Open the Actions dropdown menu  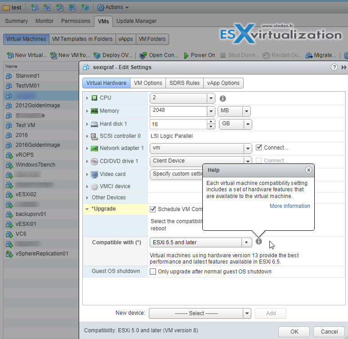tap(113, 8)
